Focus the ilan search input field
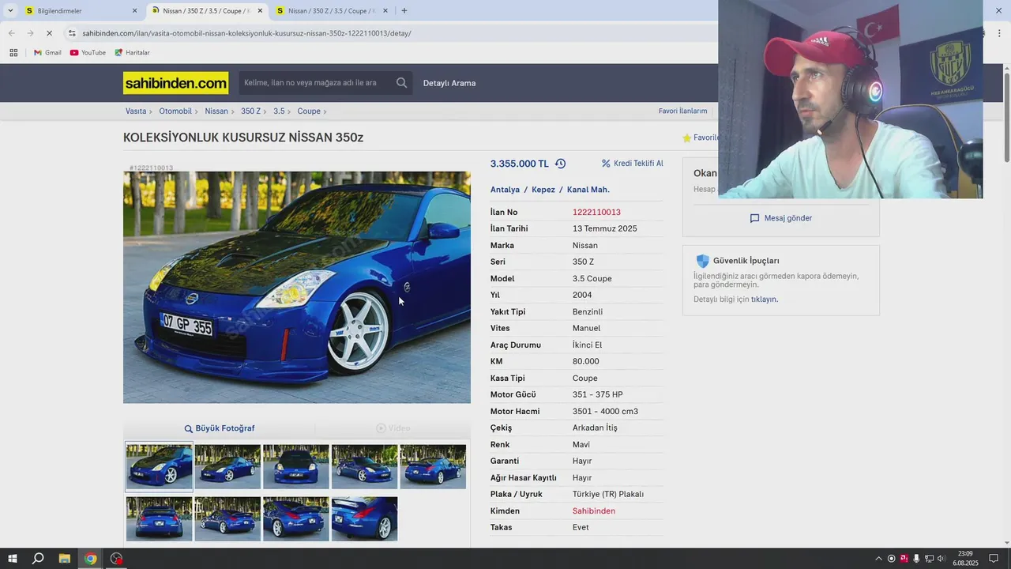Image resolution: width=1011 pixels, height=569 pixels. click(316, 83)
